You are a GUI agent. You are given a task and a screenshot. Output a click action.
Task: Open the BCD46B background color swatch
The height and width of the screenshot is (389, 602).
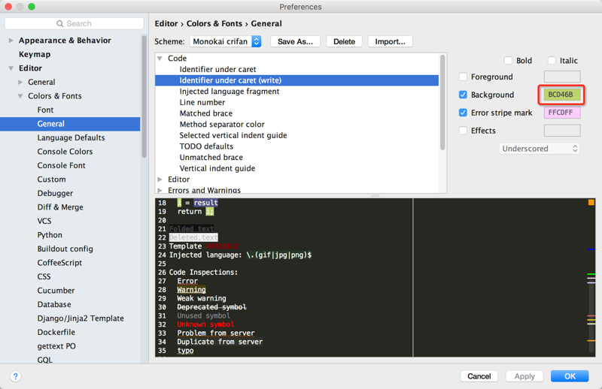[561, 95]
